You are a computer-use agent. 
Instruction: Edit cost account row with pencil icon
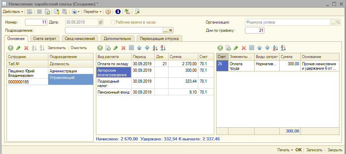(236, 48)
